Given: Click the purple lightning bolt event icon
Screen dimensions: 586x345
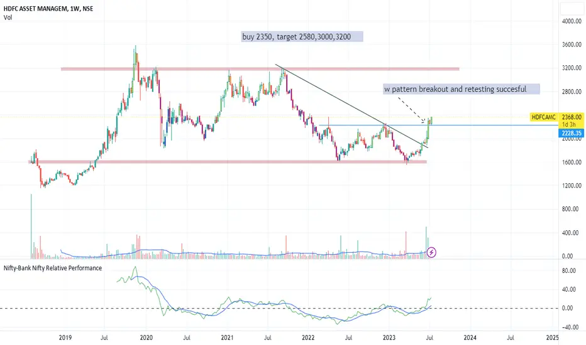Looking at the screenshot, I should (x=431, y=253).
